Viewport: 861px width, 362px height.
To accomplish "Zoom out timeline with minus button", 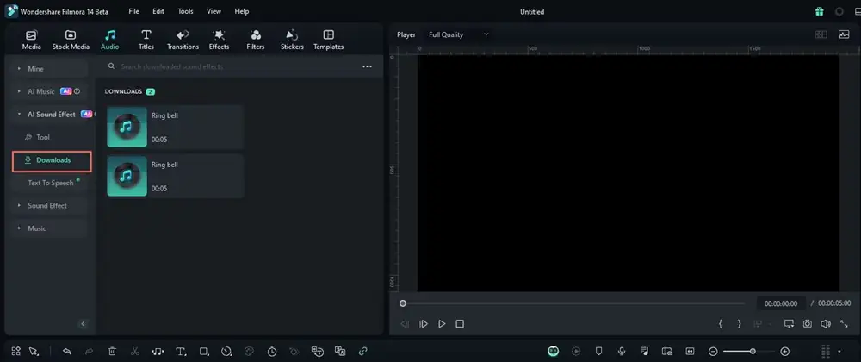I will click(713, 351).
